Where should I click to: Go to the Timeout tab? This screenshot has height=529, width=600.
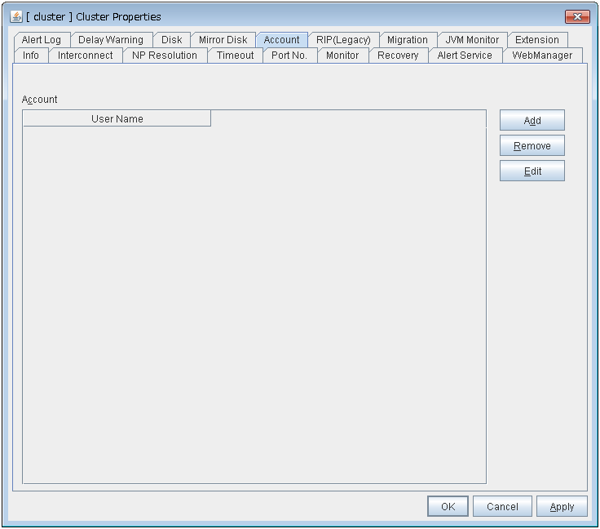click(x=235, y=56)
